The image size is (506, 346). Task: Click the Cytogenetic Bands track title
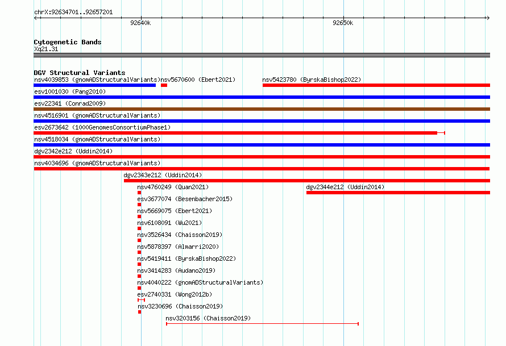(68, 42)
